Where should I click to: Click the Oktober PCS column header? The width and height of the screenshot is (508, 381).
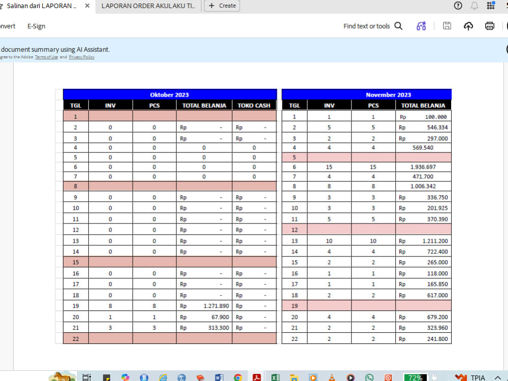(154, 105)
